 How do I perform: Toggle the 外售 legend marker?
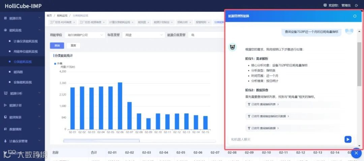(55, 64)
